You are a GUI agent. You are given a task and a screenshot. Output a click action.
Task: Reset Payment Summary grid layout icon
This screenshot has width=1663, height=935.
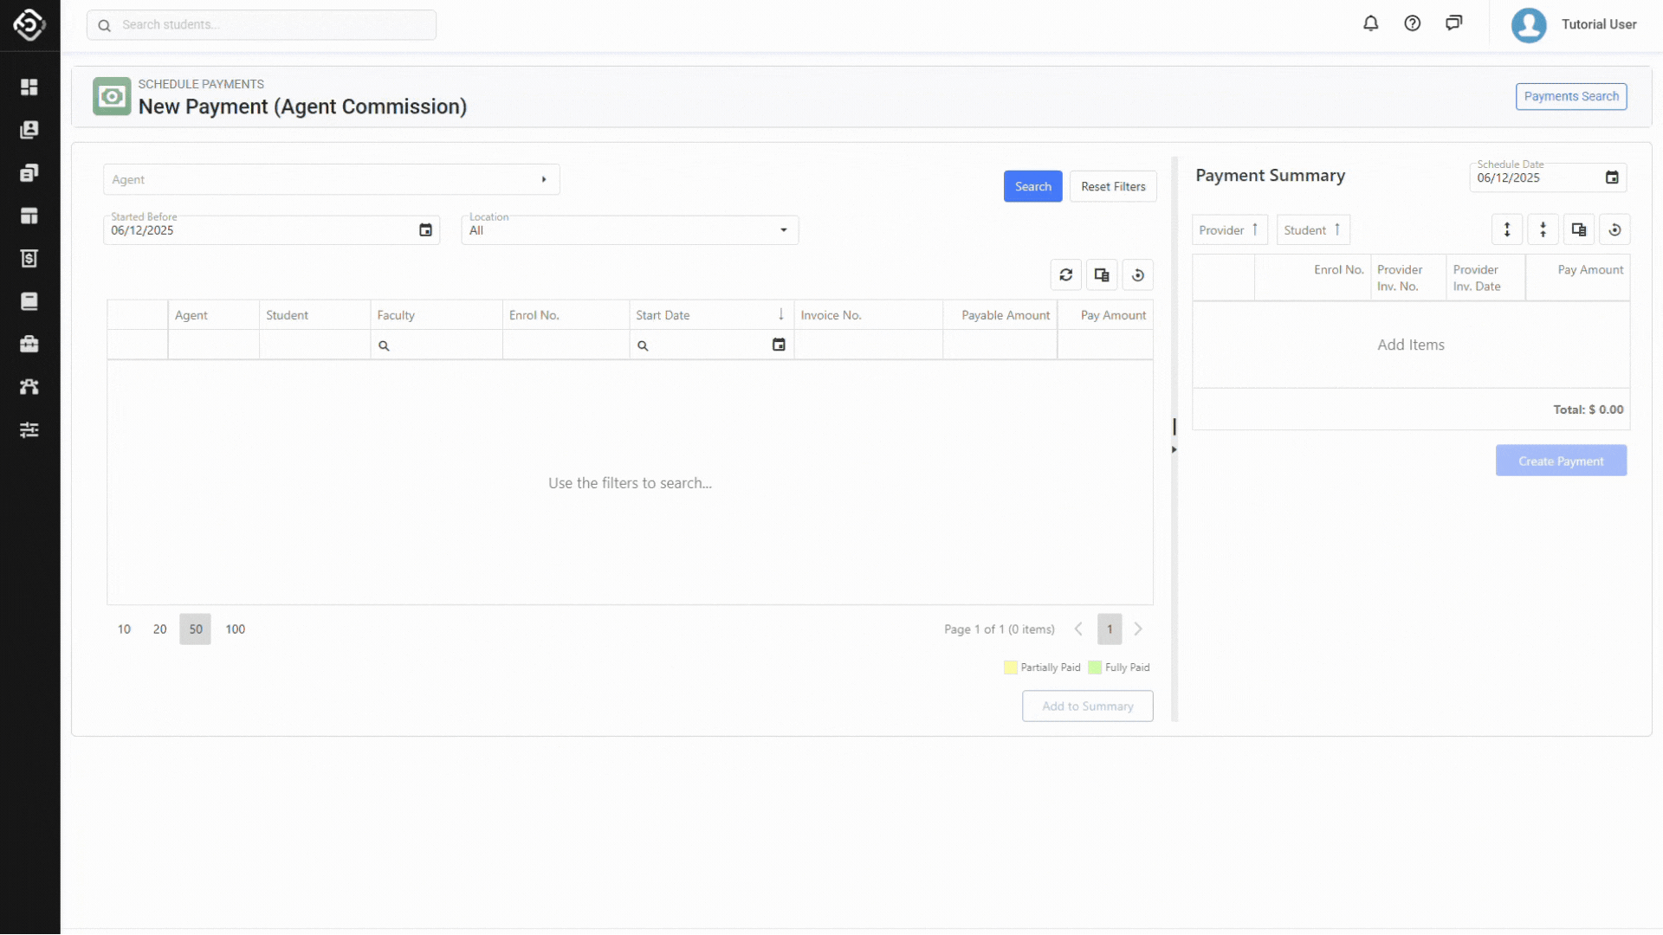click(1614, 229)
